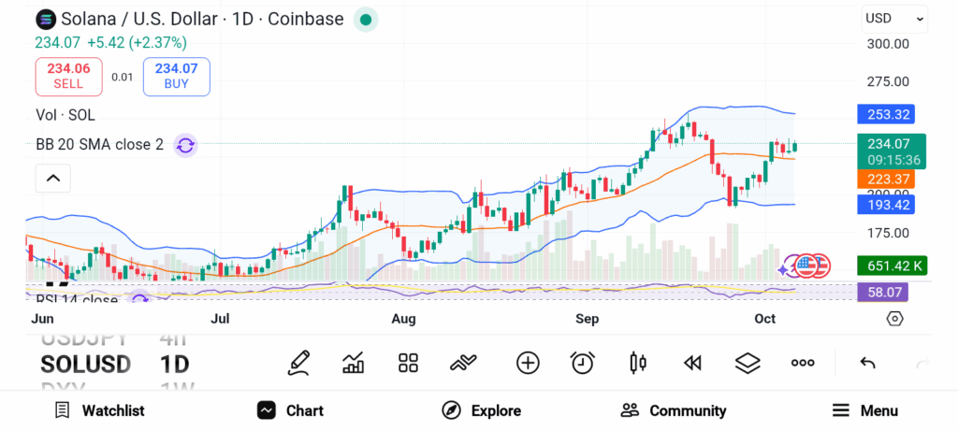The image size is (958, 431).
Task: Open the layout grid icon
Action: click(408, 363)
